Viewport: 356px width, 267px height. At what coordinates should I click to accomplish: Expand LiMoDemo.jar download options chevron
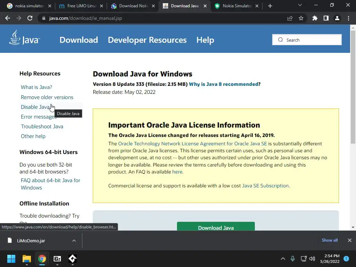74,241
